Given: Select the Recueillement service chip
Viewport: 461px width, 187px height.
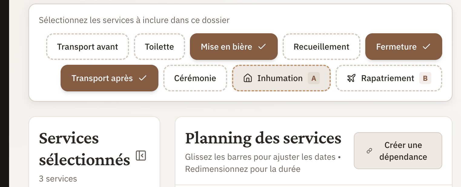Looking at the screenshot, I should point(321,47).
